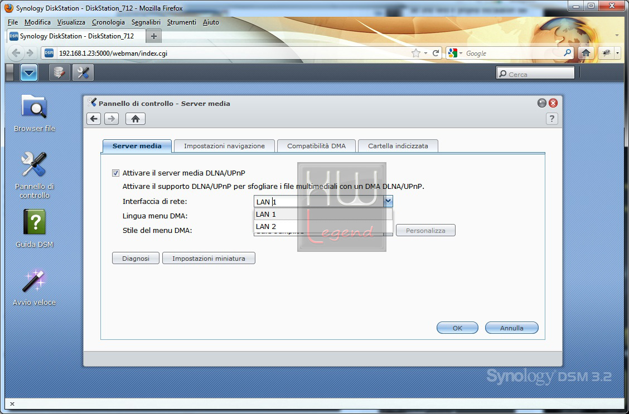Open Firefox home page button

(x=586, y=53)
